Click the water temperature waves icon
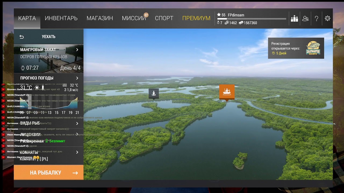Image resolution: width=344 pixels, height=193 pixels. (x=65, y=85)
